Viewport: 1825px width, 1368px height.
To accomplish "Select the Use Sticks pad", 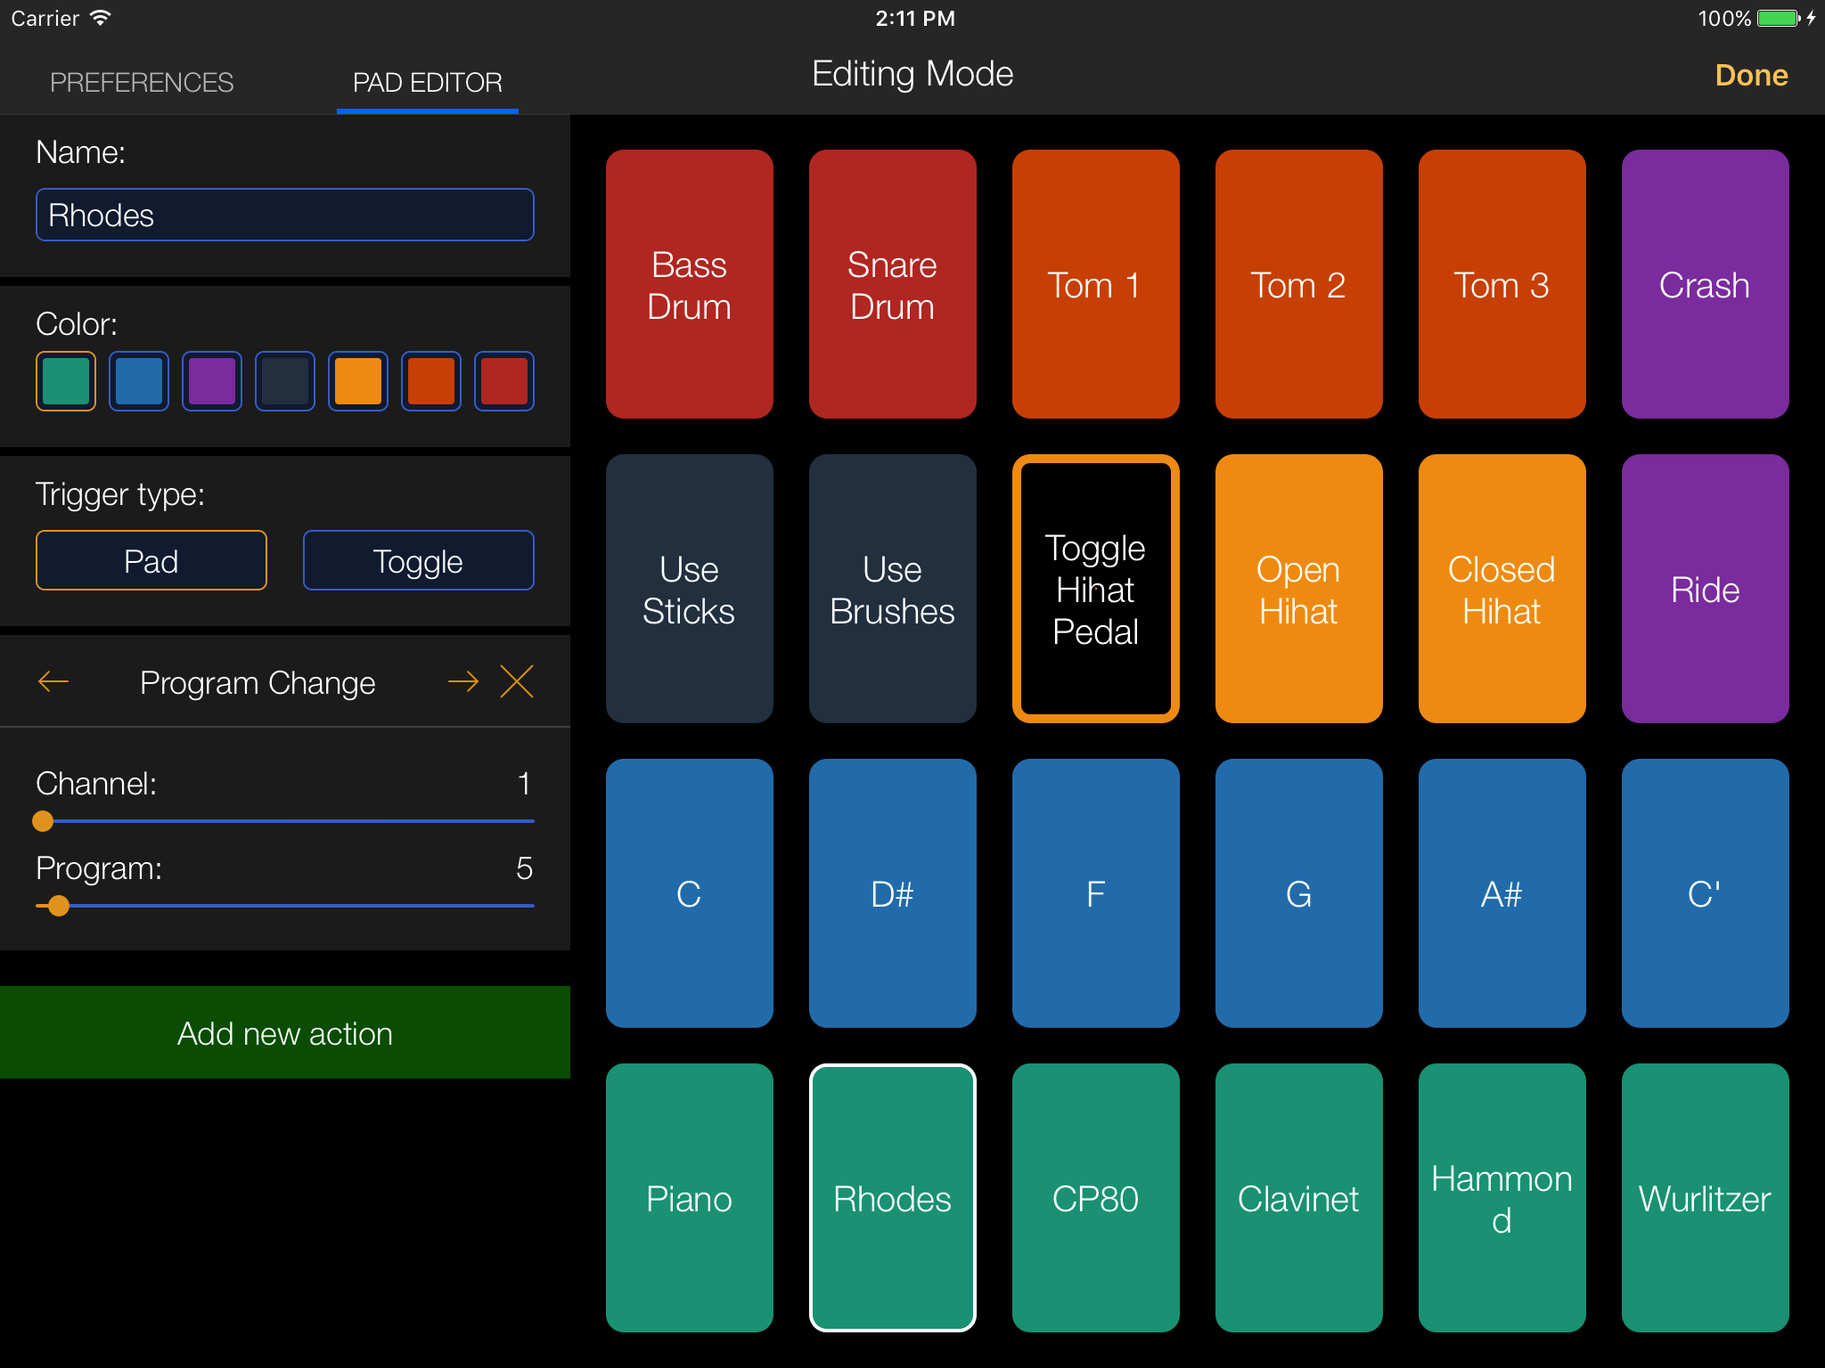I will pos(689,589).
